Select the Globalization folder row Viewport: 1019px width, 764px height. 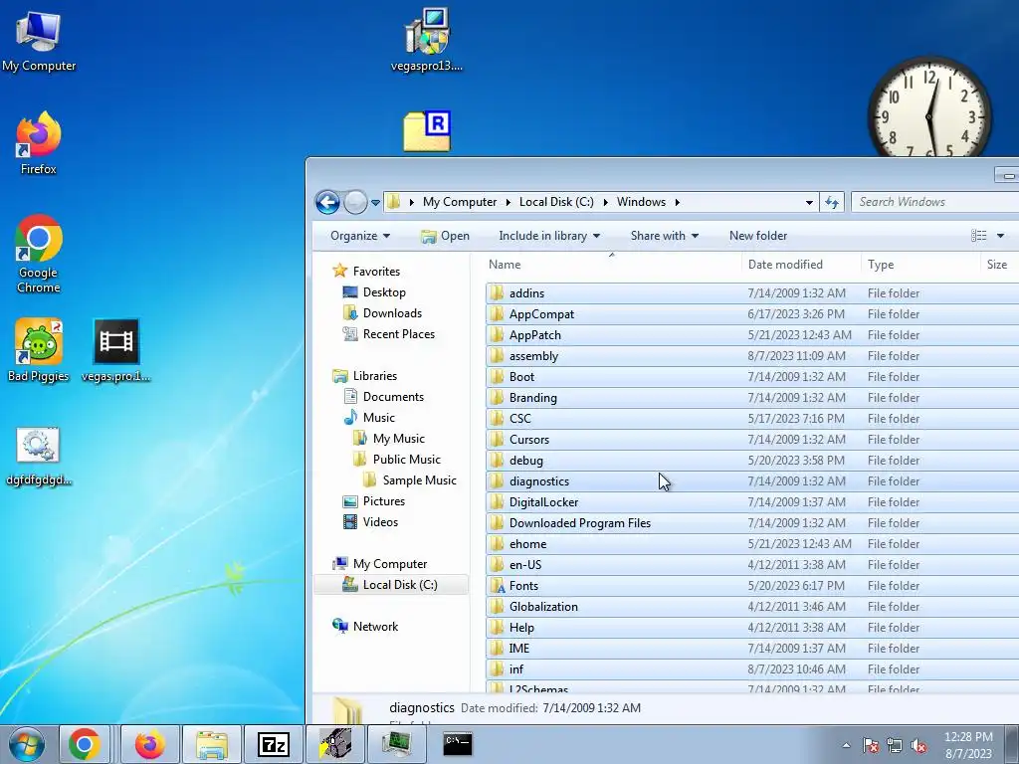point(752,606)
